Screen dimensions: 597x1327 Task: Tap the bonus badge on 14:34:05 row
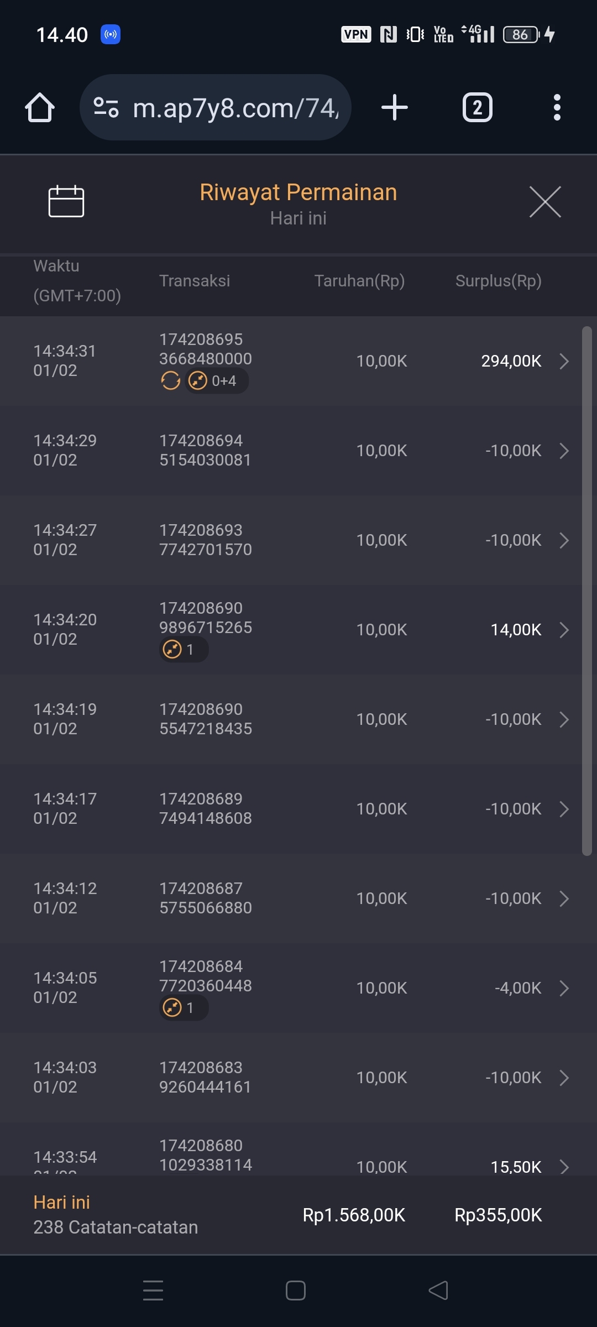click(183, 1008)
